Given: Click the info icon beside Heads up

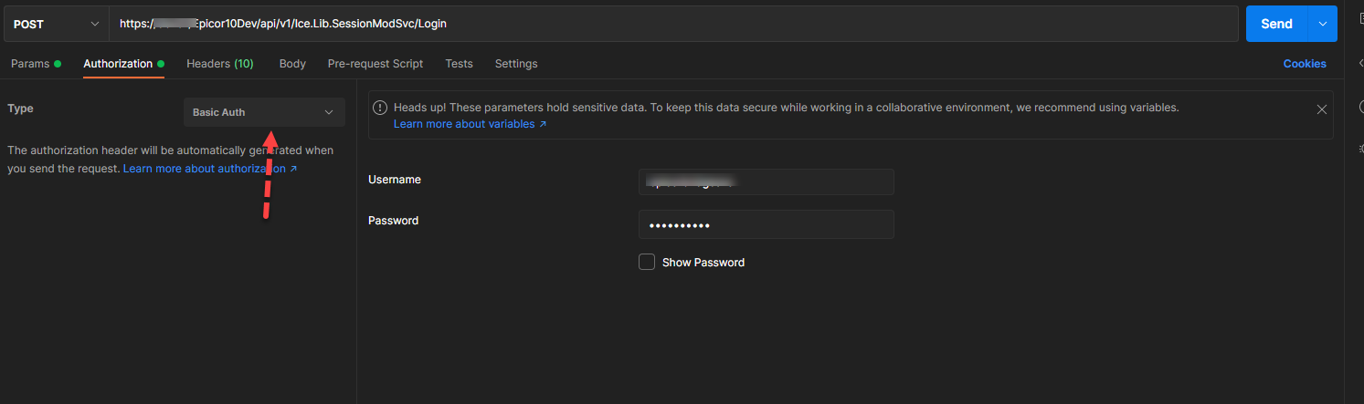Looking at the screenshot, I should click(x=381, y=108).
